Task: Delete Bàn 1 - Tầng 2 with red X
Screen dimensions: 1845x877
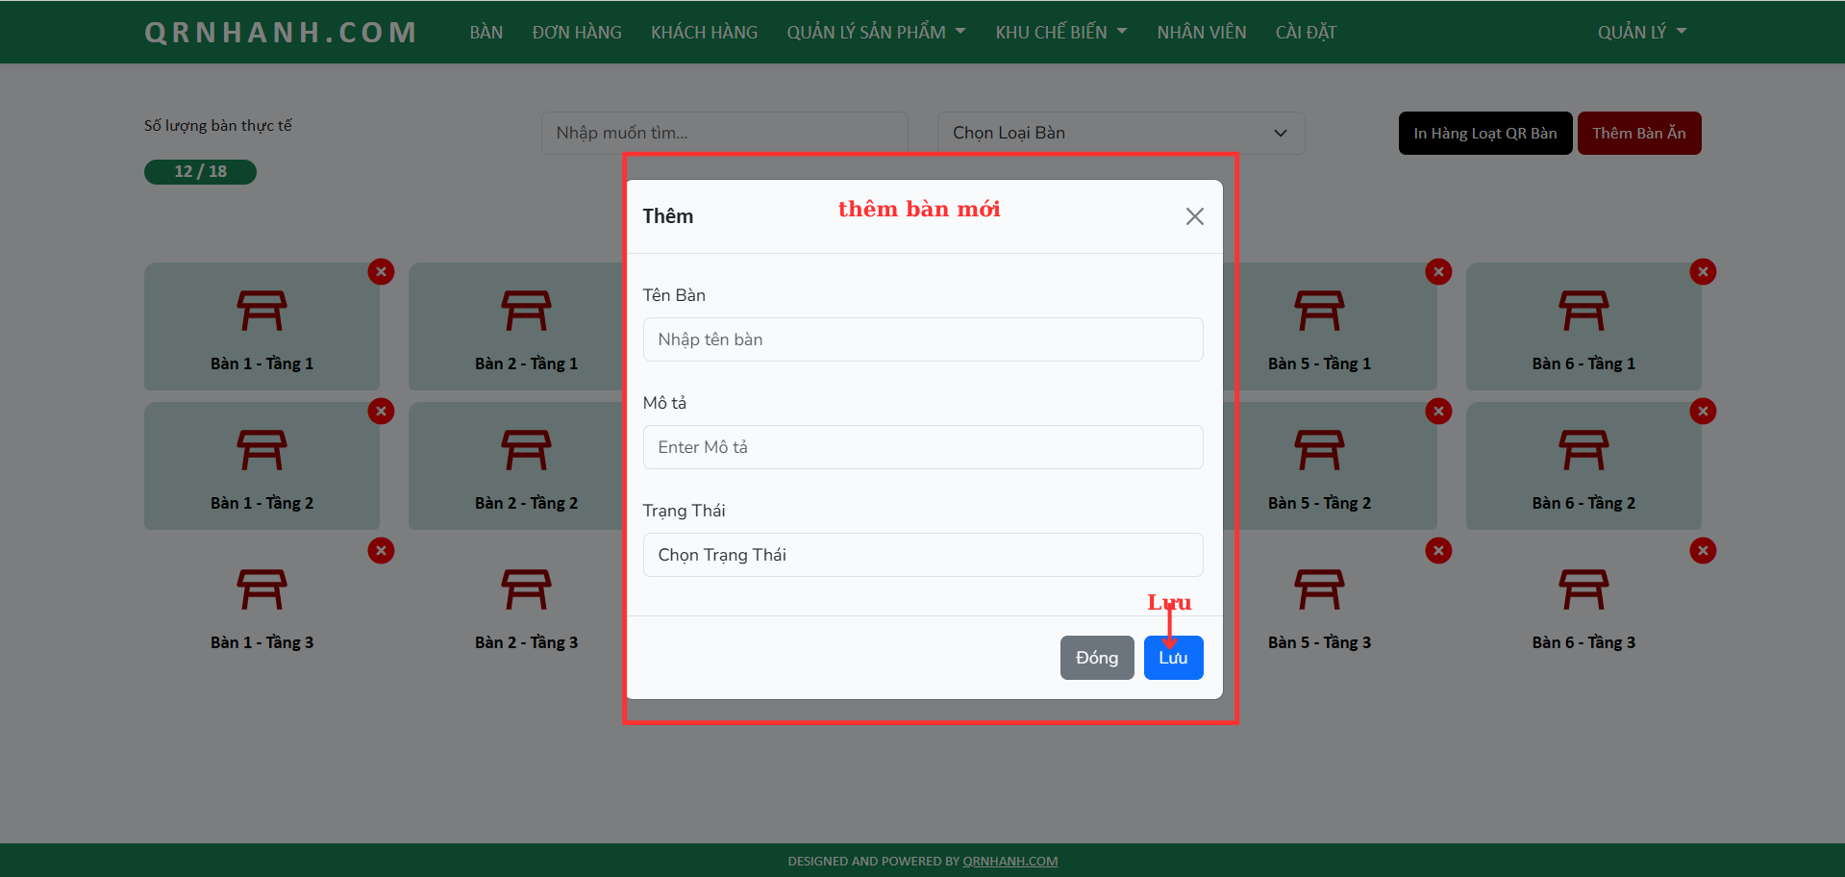Action: [x=381, y=412]
